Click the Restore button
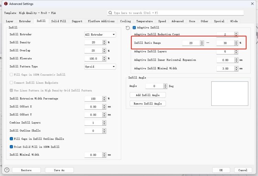The image size is (258, 176). click(x=26, y=170)
